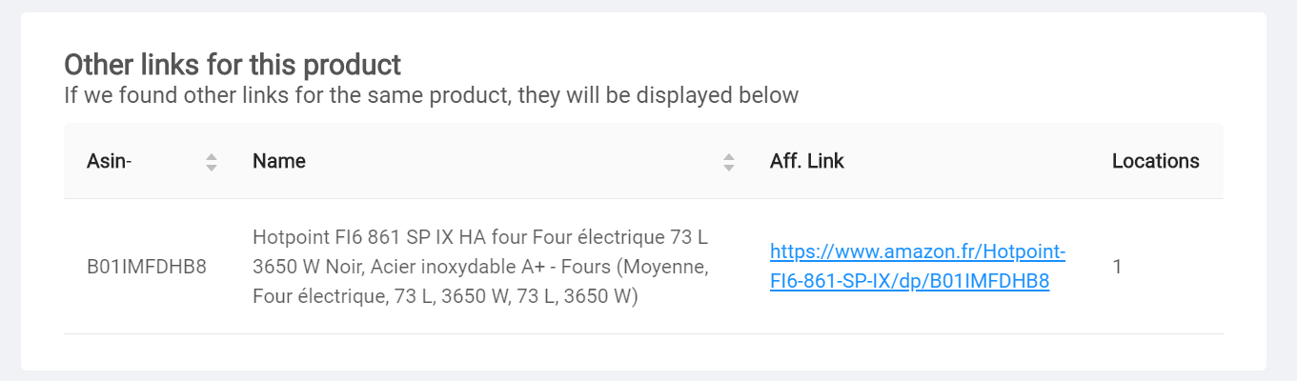Click the Name column header label
This screenshot has height=381, width=1297.
279,161
